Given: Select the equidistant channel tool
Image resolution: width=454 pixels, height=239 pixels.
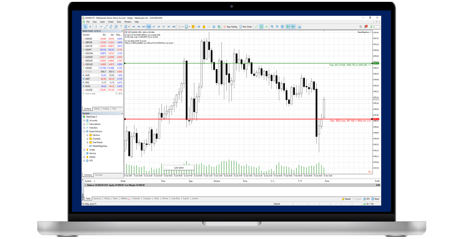Looking at the screenshot, I should pyautogui.click(x=111, y=27).
